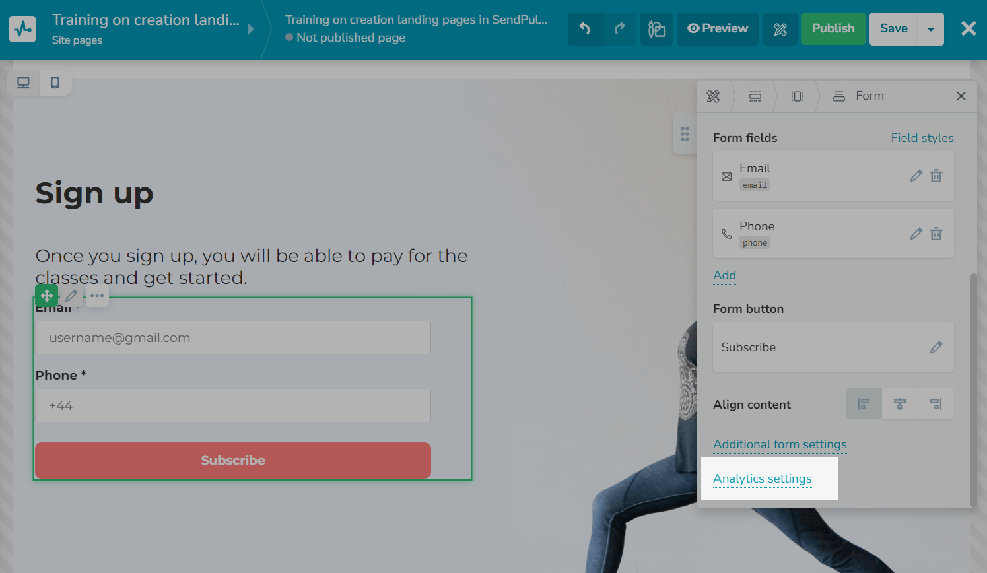This screenshot has width=987, height=573.
Task: Expand the site pages breadcrumb arrow
Action: 251,29
